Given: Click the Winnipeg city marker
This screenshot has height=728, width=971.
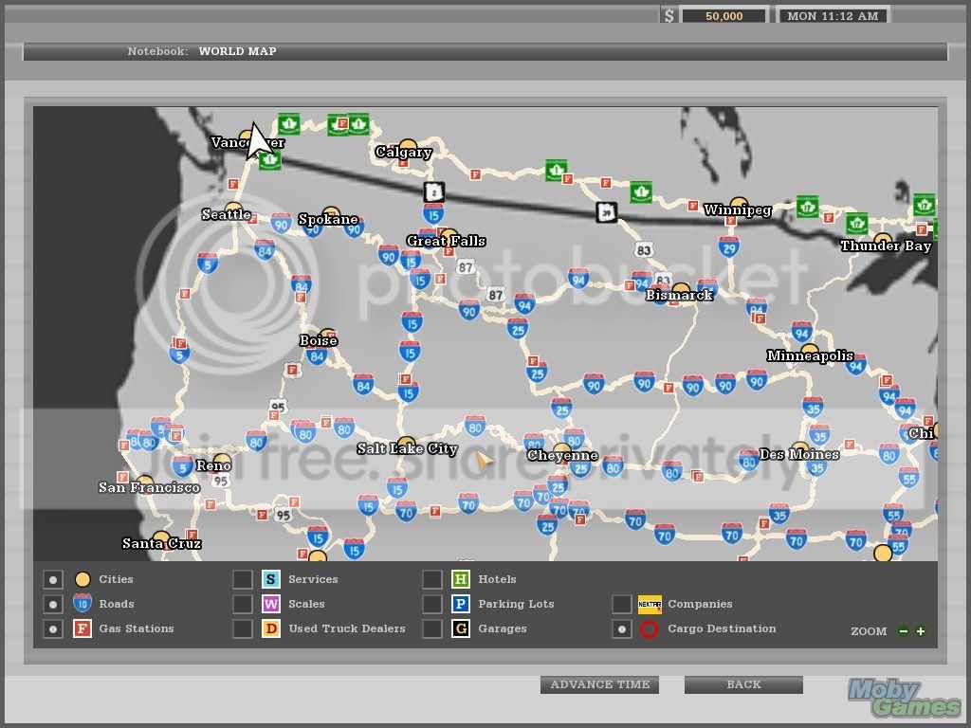Looking at the screenshot, I should click(x=739, y=206).
